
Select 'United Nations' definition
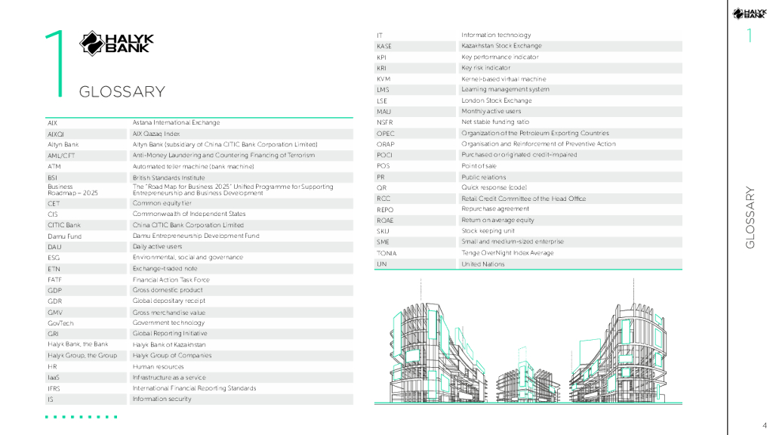click(482, 264)
